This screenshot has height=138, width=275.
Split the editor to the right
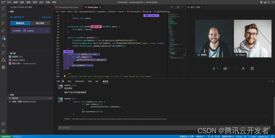(x=178, y=7)
